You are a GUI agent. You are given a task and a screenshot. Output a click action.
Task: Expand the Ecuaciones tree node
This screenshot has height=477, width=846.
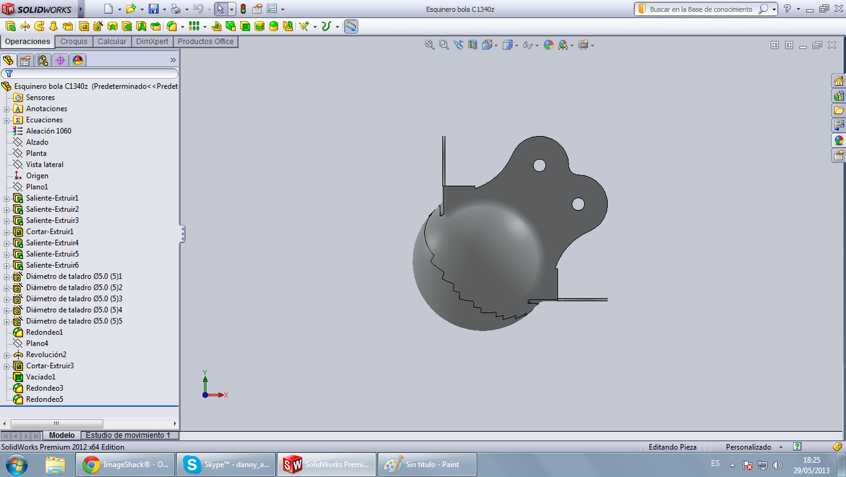[7, 120]
